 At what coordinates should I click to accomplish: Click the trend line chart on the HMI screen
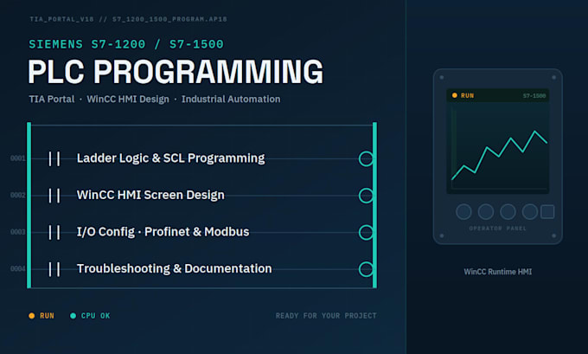pyautogui.click(x=499, y=155)
